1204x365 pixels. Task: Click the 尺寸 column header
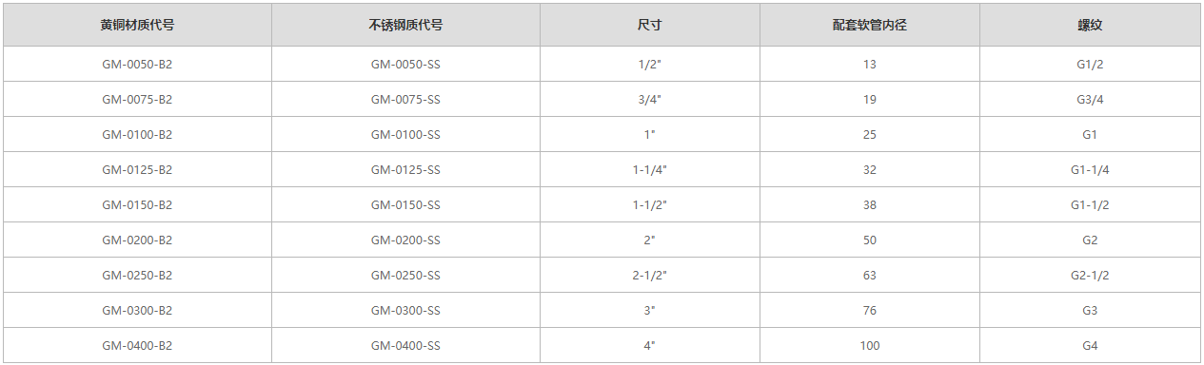pos(650,26)
